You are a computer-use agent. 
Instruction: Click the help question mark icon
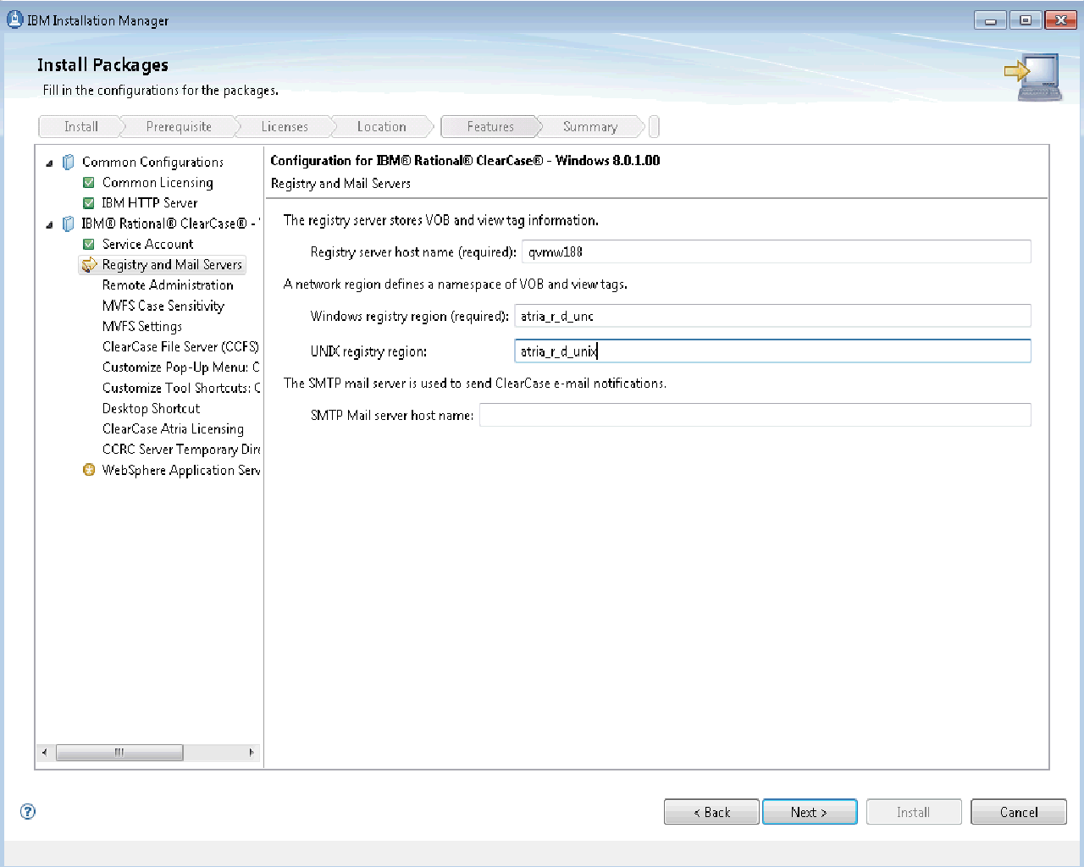28,811
